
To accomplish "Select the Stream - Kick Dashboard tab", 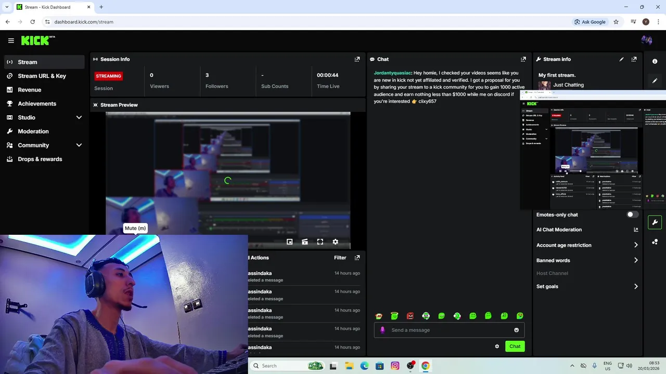I will click(x=54, y=7).
